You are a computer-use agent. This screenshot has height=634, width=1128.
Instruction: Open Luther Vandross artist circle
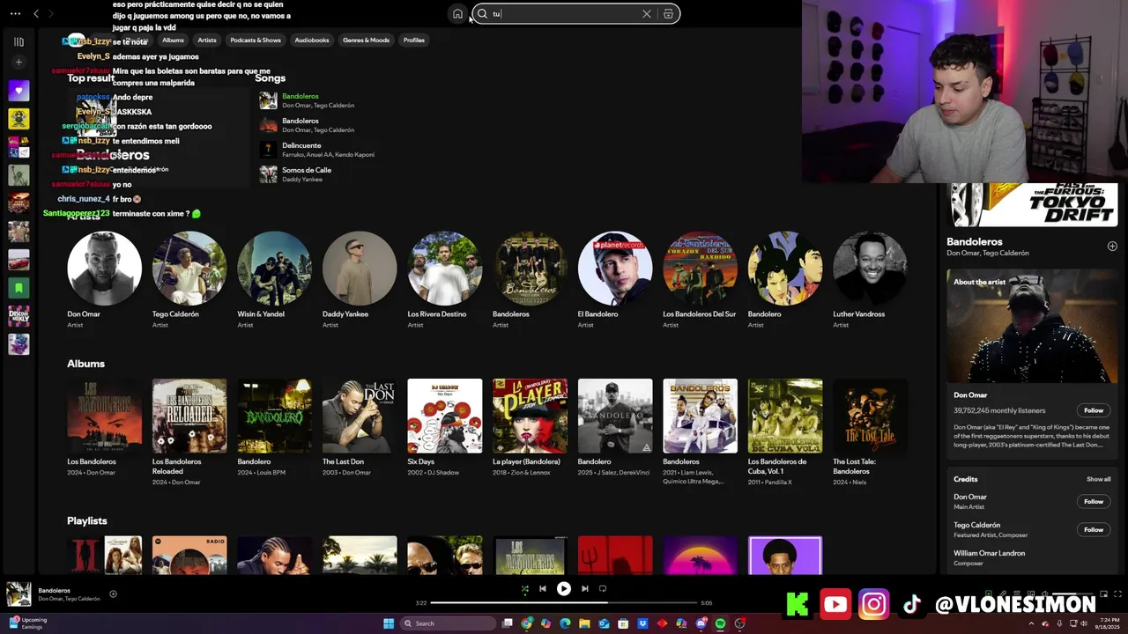click(871, 269)
